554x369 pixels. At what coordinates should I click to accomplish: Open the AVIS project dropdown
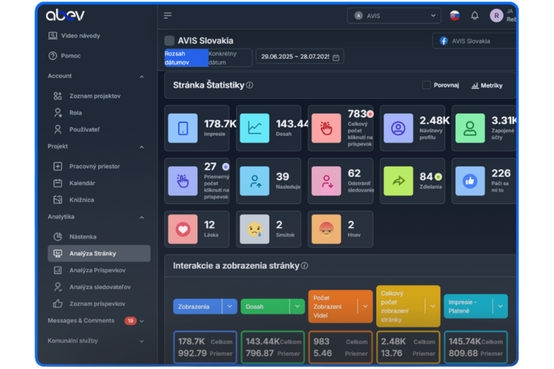point(394,16)
